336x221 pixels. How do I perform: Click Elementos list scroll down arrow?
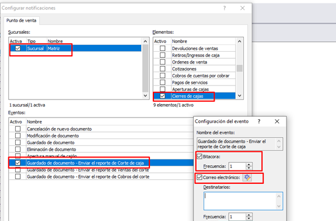240,95
